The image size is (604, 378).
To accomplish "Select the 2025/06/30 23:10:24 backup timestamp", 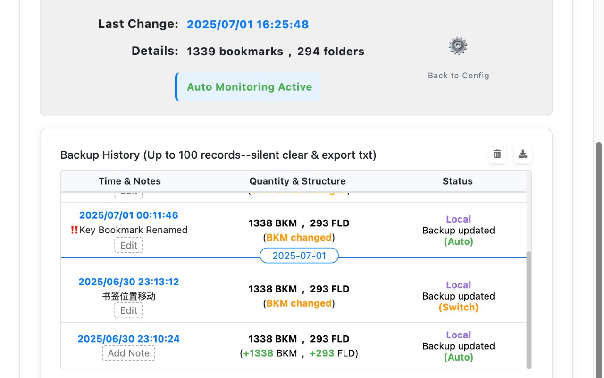I will coord(128,339).
